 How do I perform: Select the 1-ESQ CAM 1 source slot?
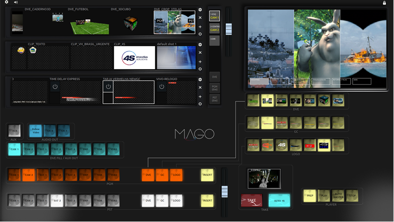point(215,16)
